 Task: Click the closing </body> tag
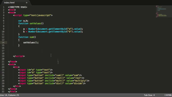[13, 89]
